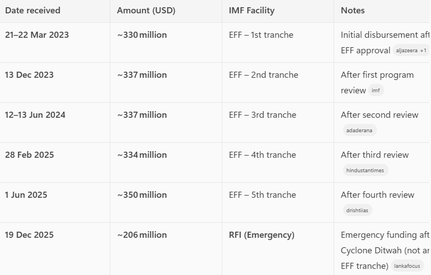Select the Notes column header
Viewport: 431px width, 275px height.
pos(352,11)
